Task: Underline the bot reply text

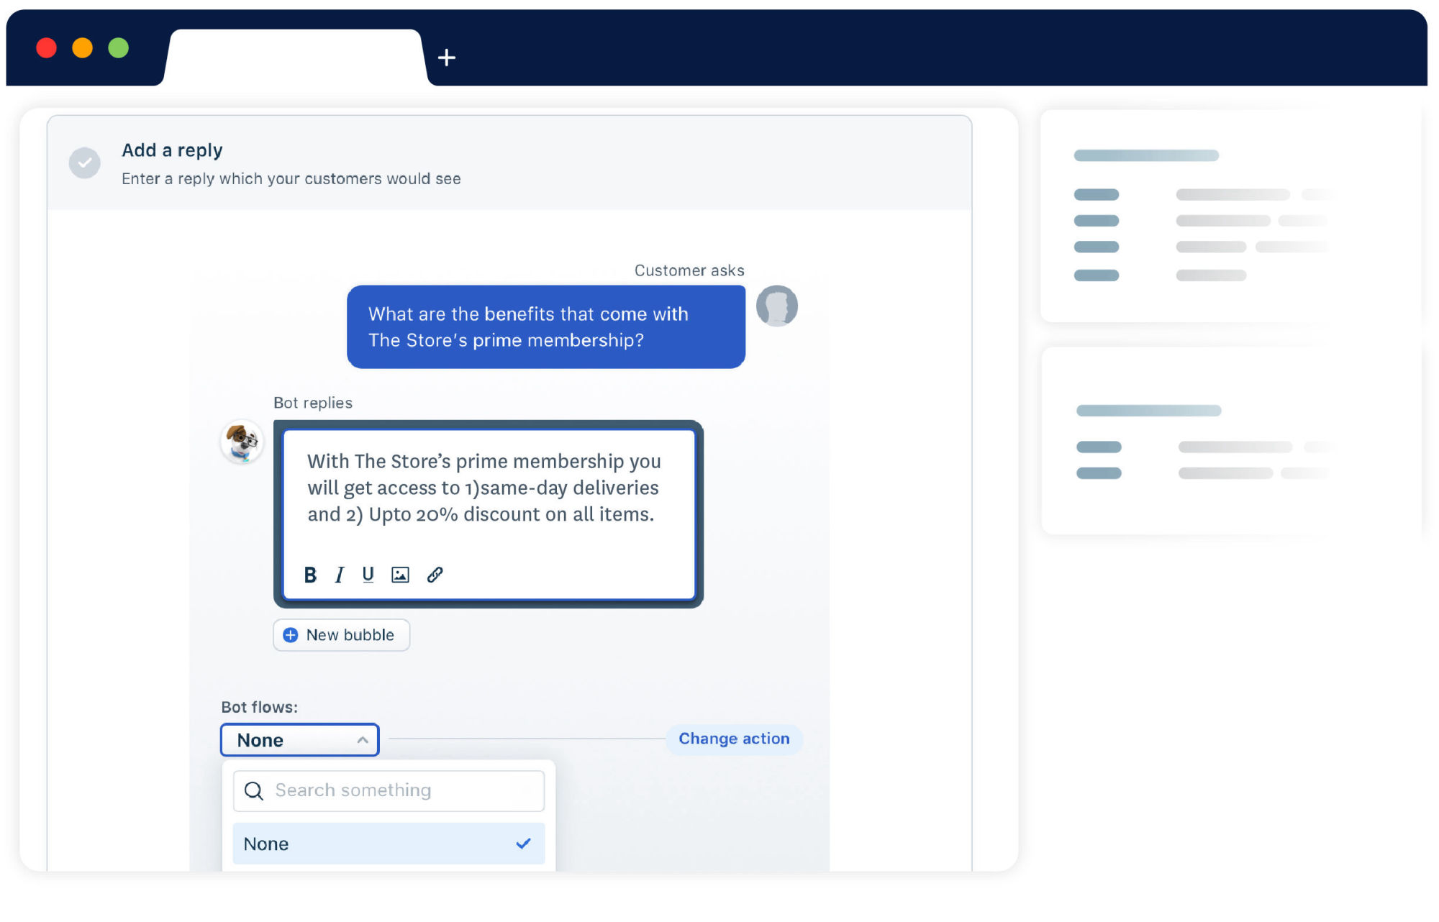Action: click(368, 575)
